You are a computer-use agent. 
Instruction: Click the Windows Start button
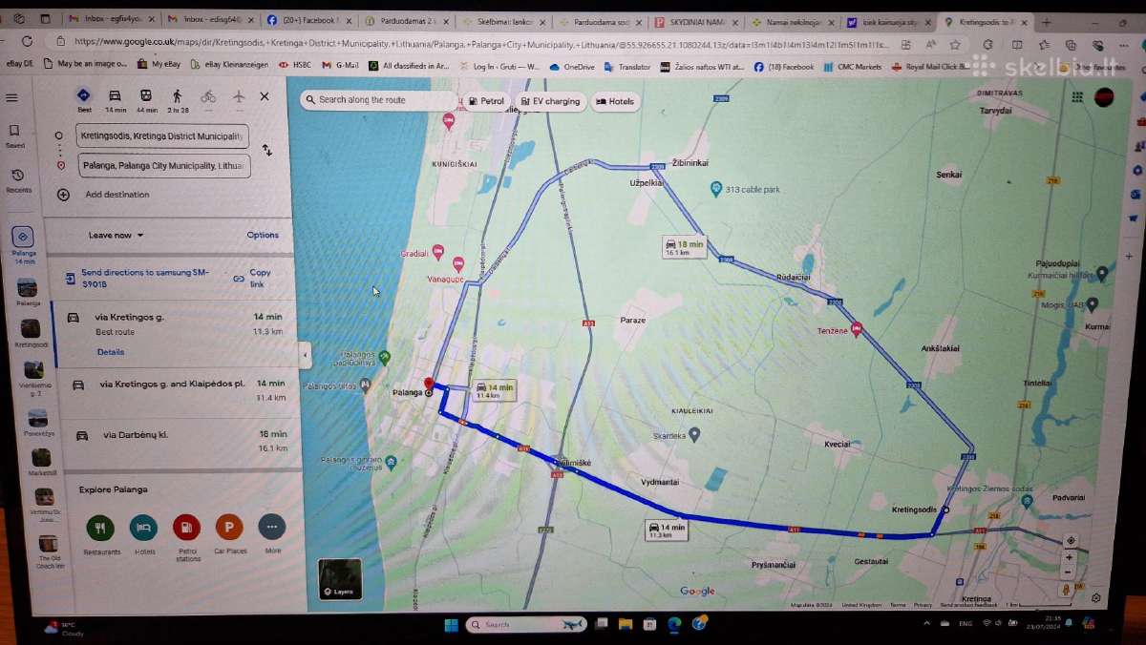(x=451, y=625)
